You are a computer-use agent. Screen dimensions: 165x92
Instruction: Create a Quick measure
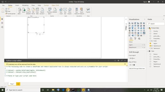pyautogui.click(x=82, y=11)
